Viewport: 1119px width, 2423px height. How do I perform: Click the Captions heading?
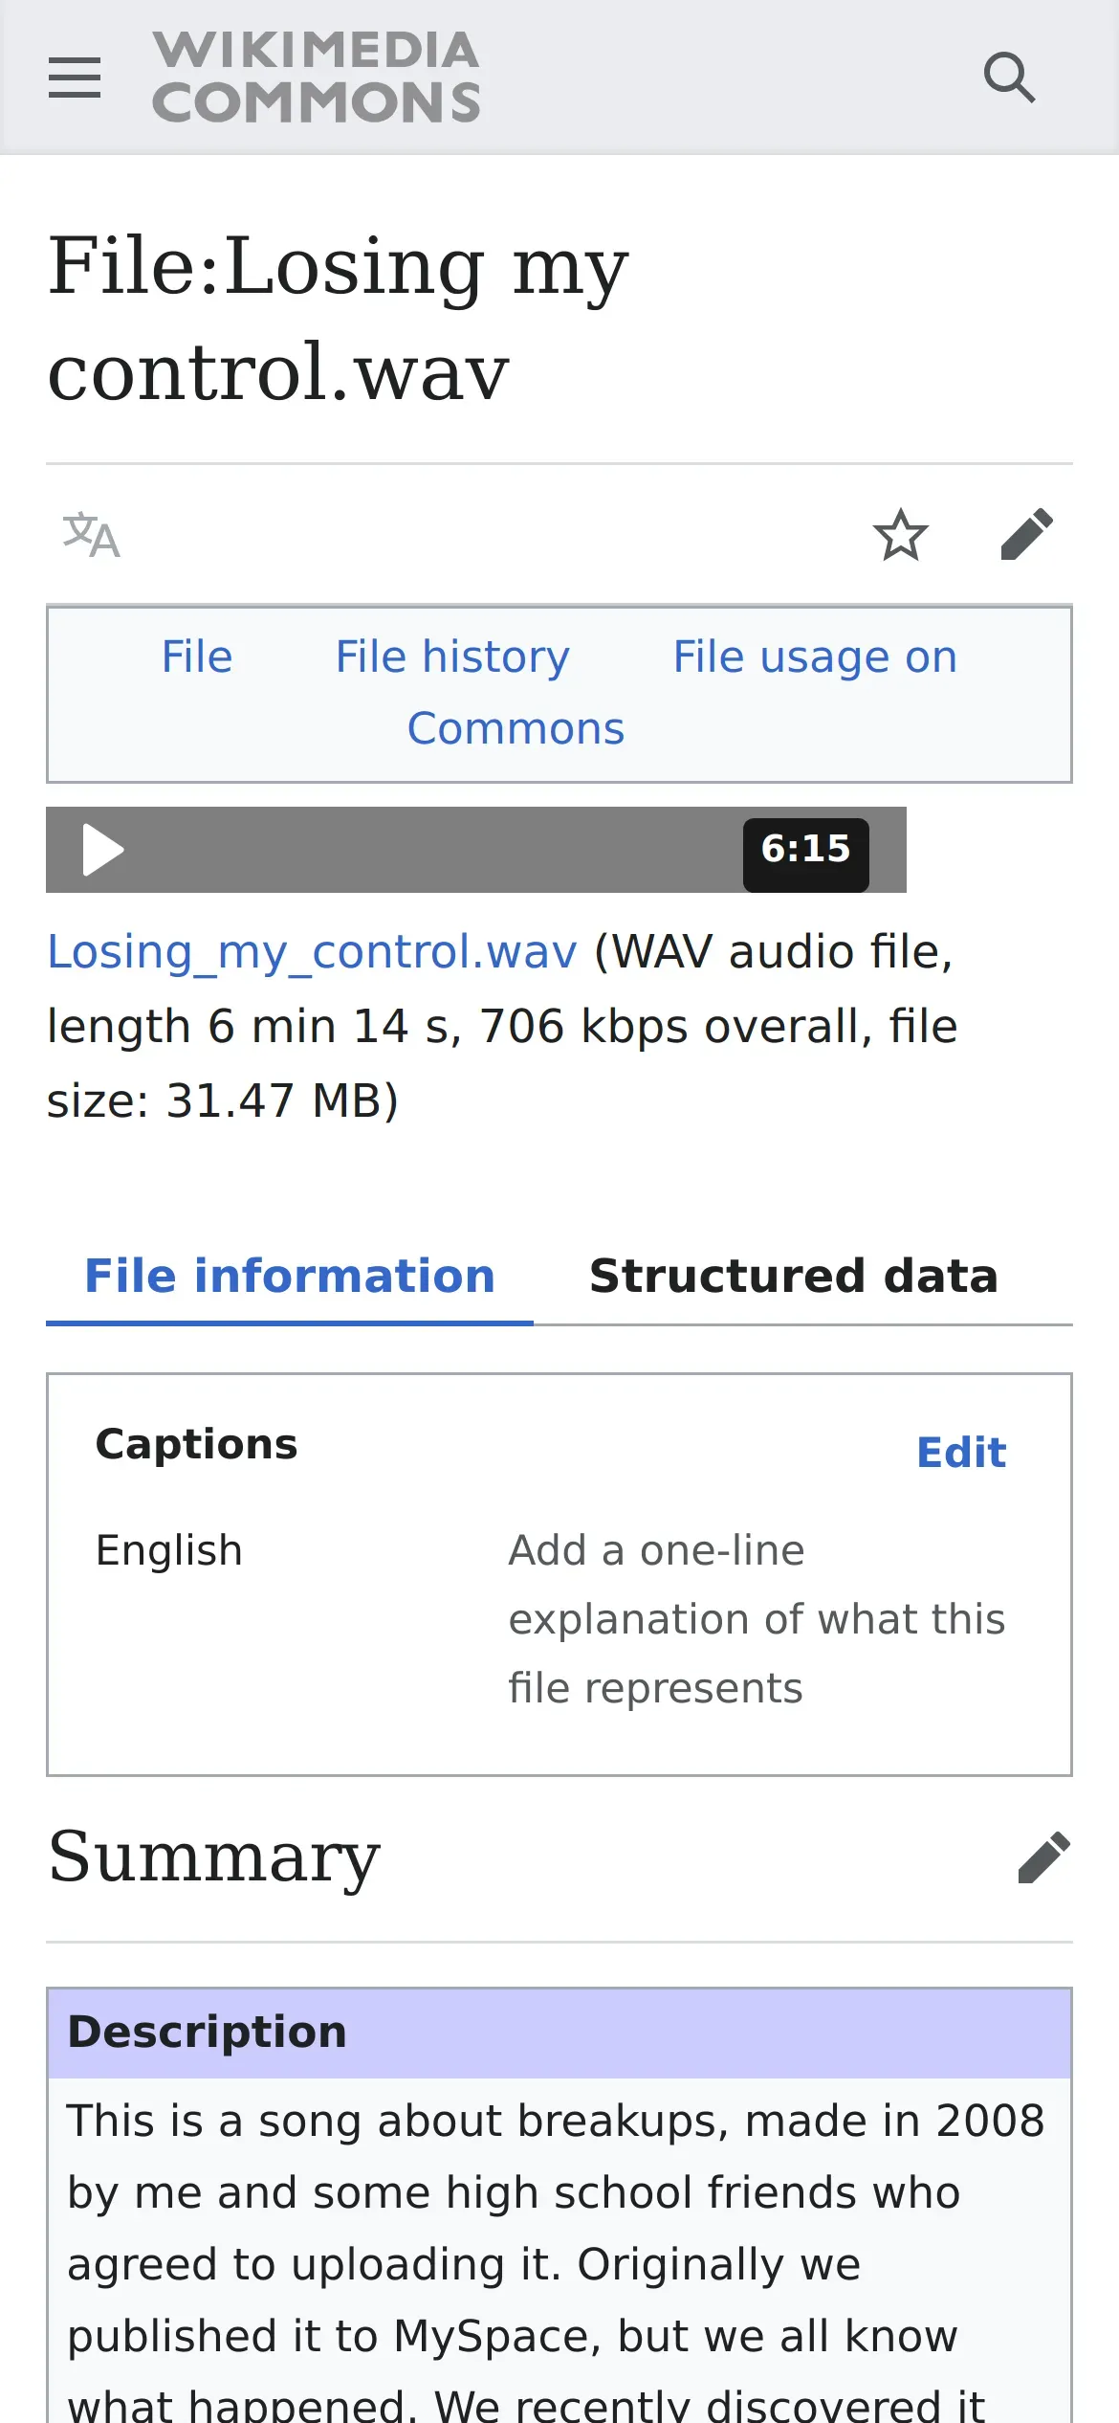(x=197, y=1444)
